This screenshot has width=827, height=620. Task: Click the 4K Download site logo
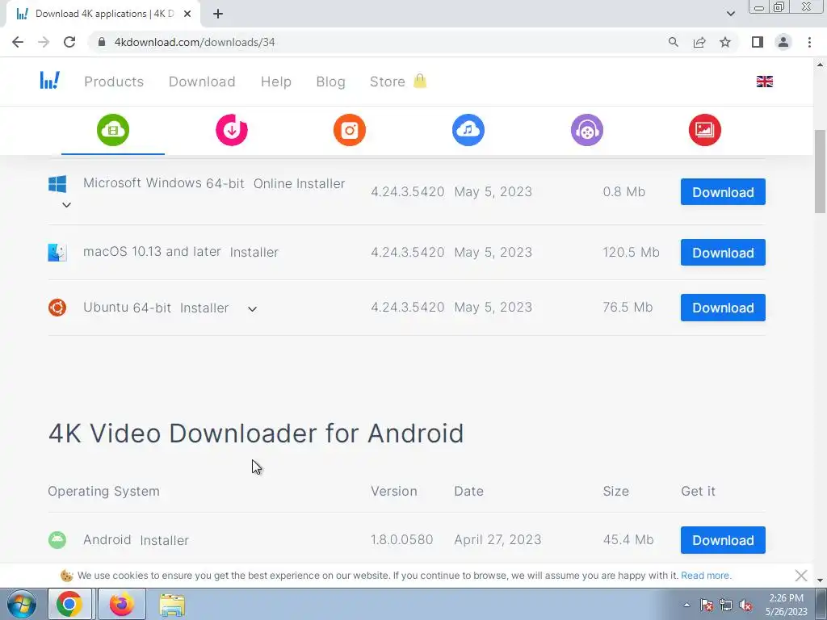[50, 81]
